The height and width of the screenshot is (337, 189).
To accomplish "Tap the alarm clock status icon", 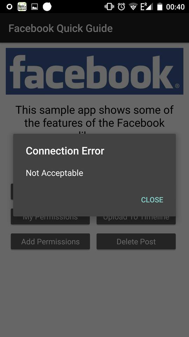I will [x=121, y=7].
